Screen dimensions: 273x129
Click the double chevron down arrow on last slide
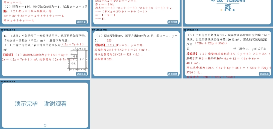click(x=45, y=125)
